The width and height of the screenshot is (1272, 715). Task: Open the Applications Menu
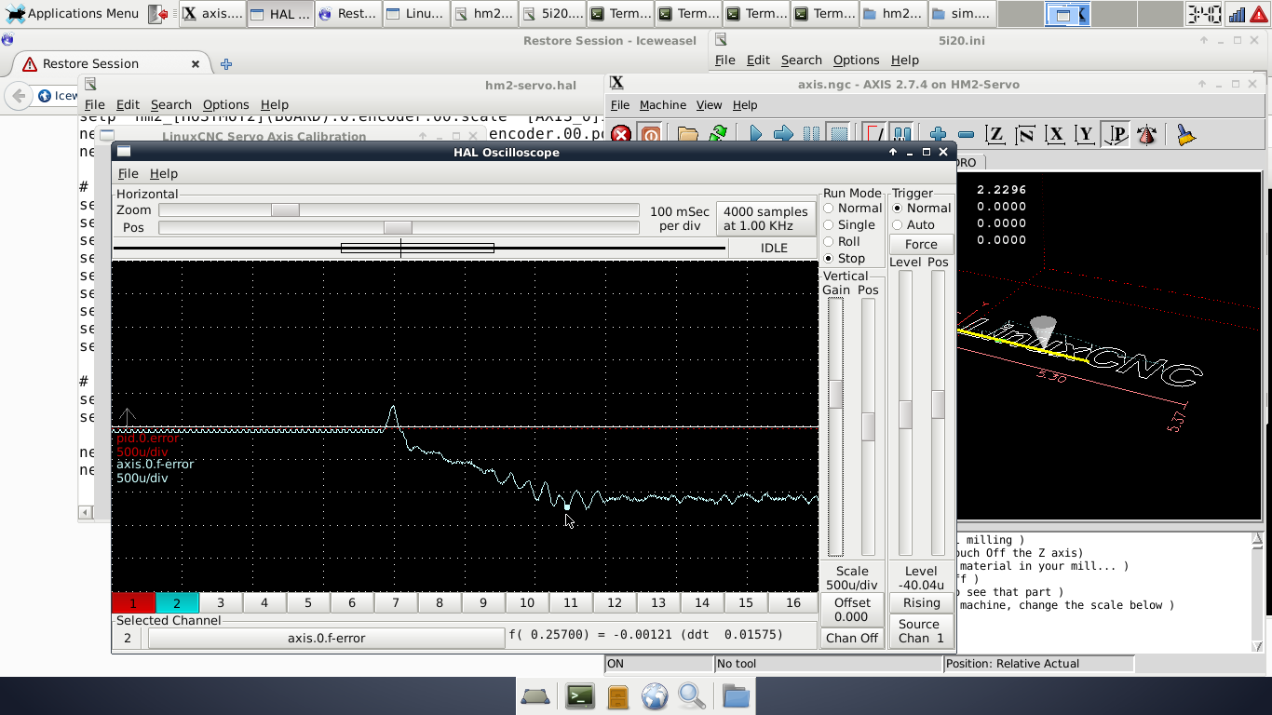(73, 14)
